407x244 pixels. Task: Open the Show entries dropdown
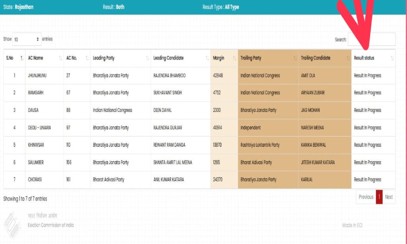27,39
